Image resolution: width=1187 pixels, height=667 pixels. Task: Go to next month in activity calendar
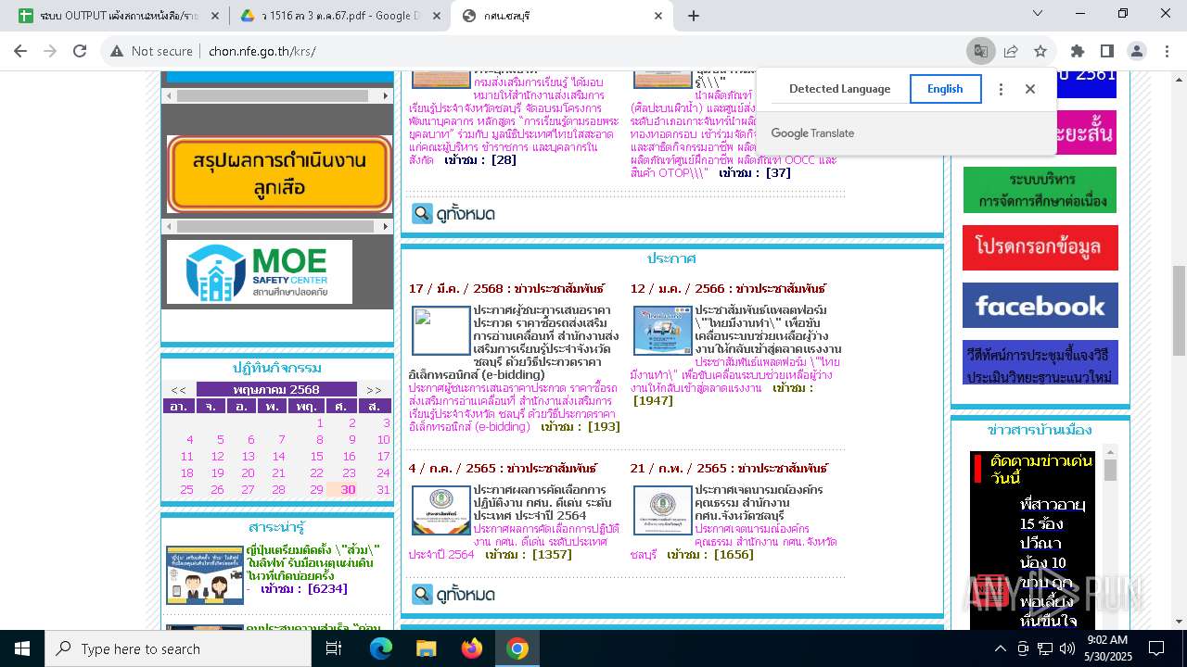tap(374, 390)
